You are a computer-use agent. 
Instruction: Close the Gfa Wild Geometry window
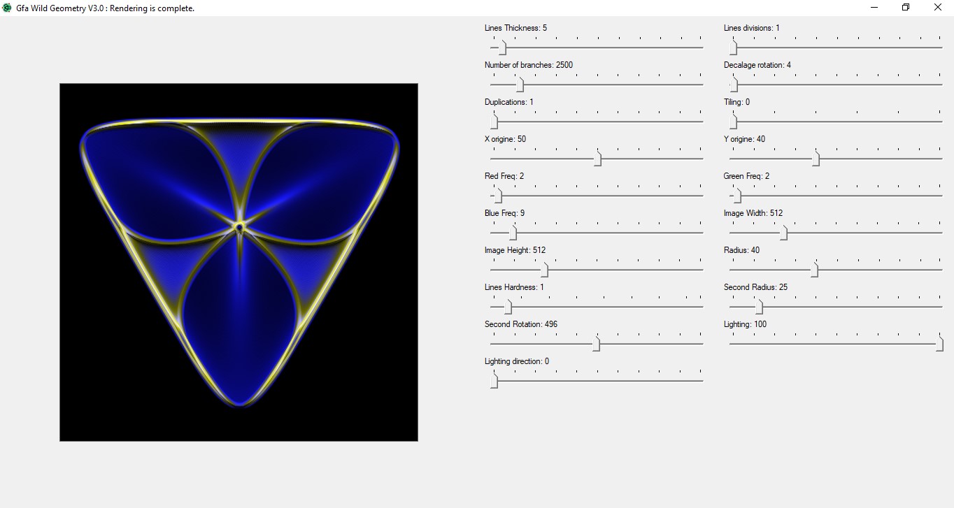click(938, 8)
